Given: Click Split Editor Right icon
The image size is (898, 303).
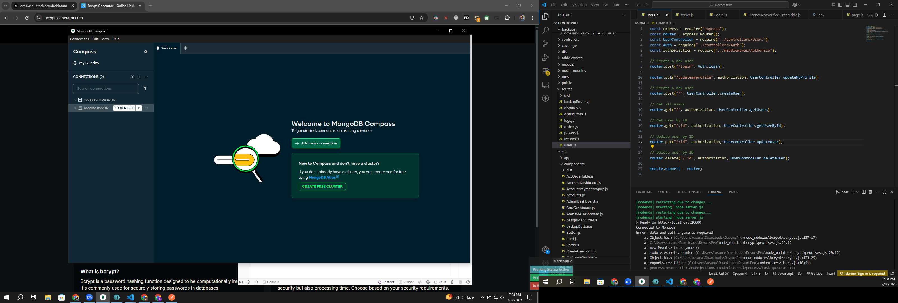Looking at the screenshot, I should (x=885, y=15).
